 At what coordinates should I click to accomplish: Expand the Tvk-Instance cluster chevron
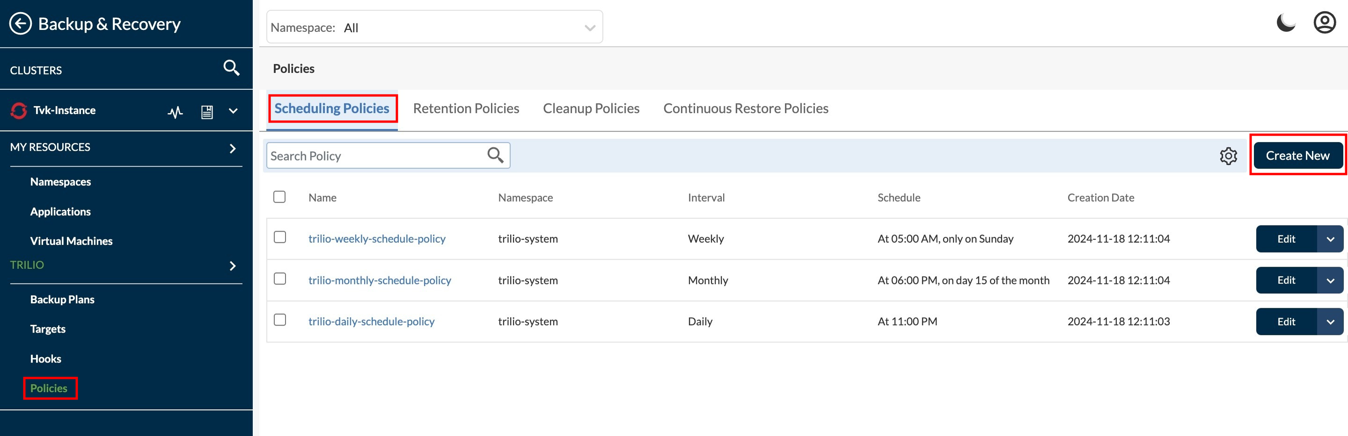coord(234,111)
